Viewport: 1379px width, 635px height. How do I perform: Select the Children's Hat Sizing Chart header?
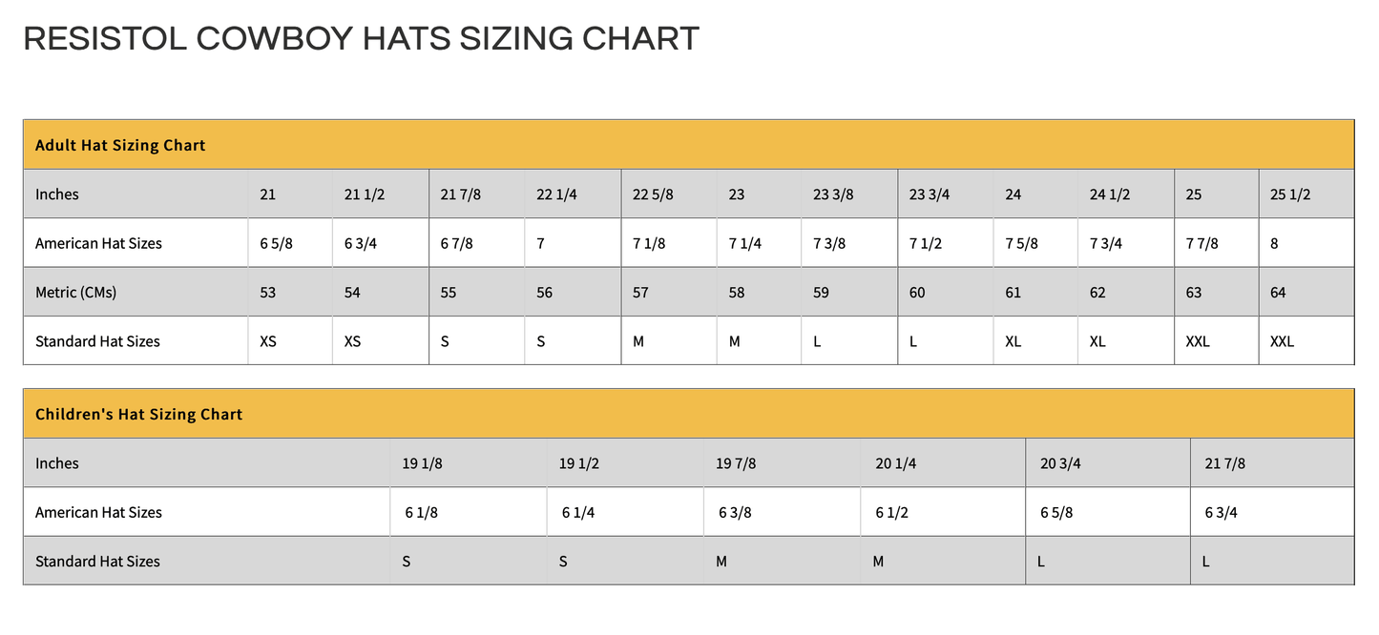[x=138, y=415]
